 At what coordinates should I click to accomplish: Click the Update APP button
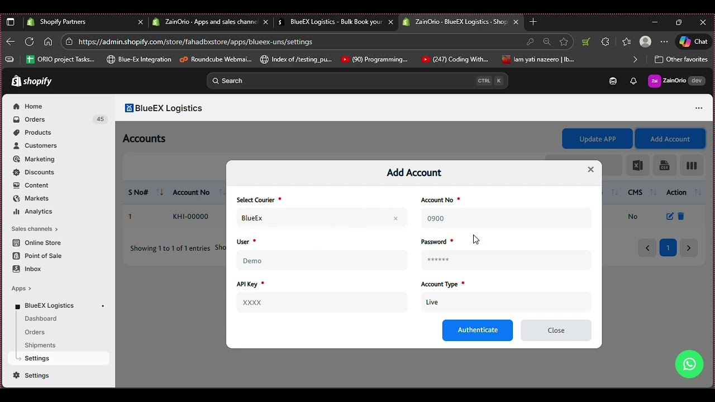597,139
